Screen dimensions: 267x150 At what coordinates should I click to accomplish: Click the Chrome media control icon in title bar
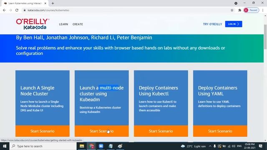pyautogui.click(x=236, y=3)
